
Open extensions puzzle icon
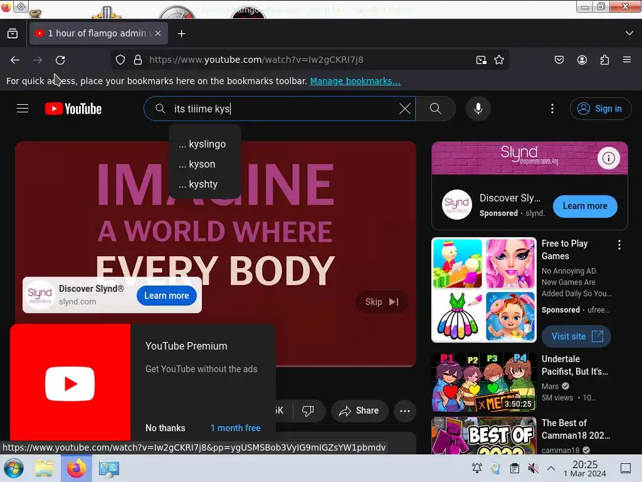click(x=604, y=60)
